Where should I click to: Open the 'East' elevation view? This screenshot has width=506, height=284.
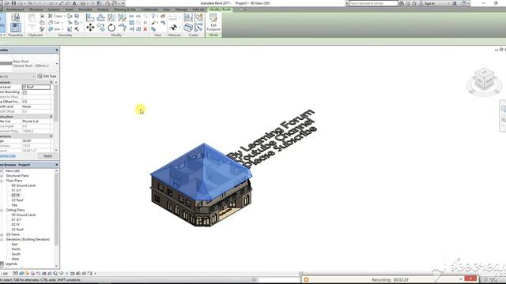14,245
